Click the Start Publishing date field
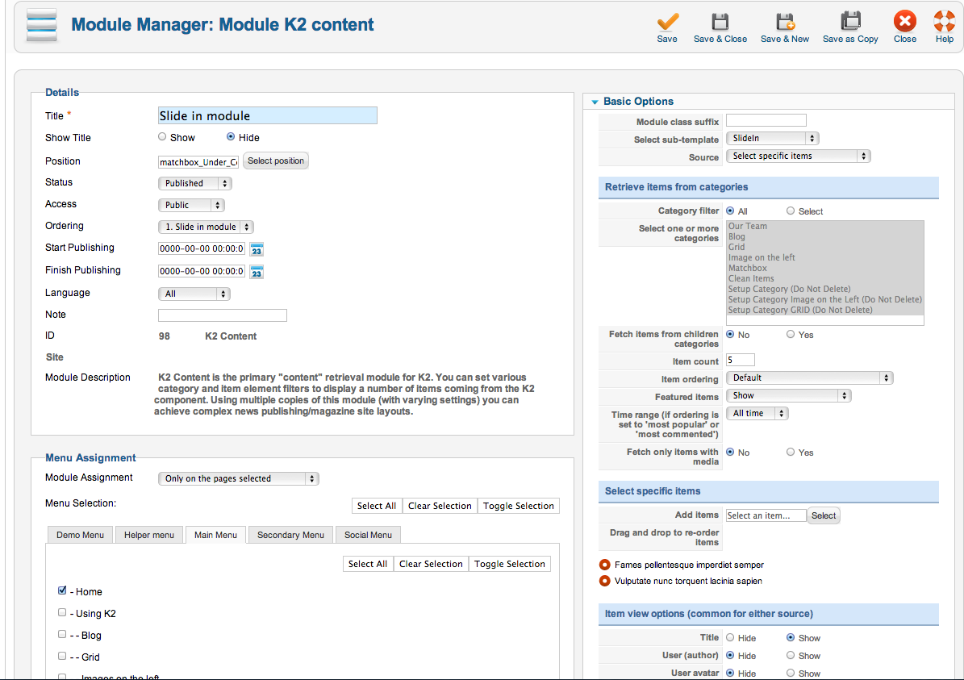Image resolution: width=964 pixels, height=680 pixels. coord(202,249)
